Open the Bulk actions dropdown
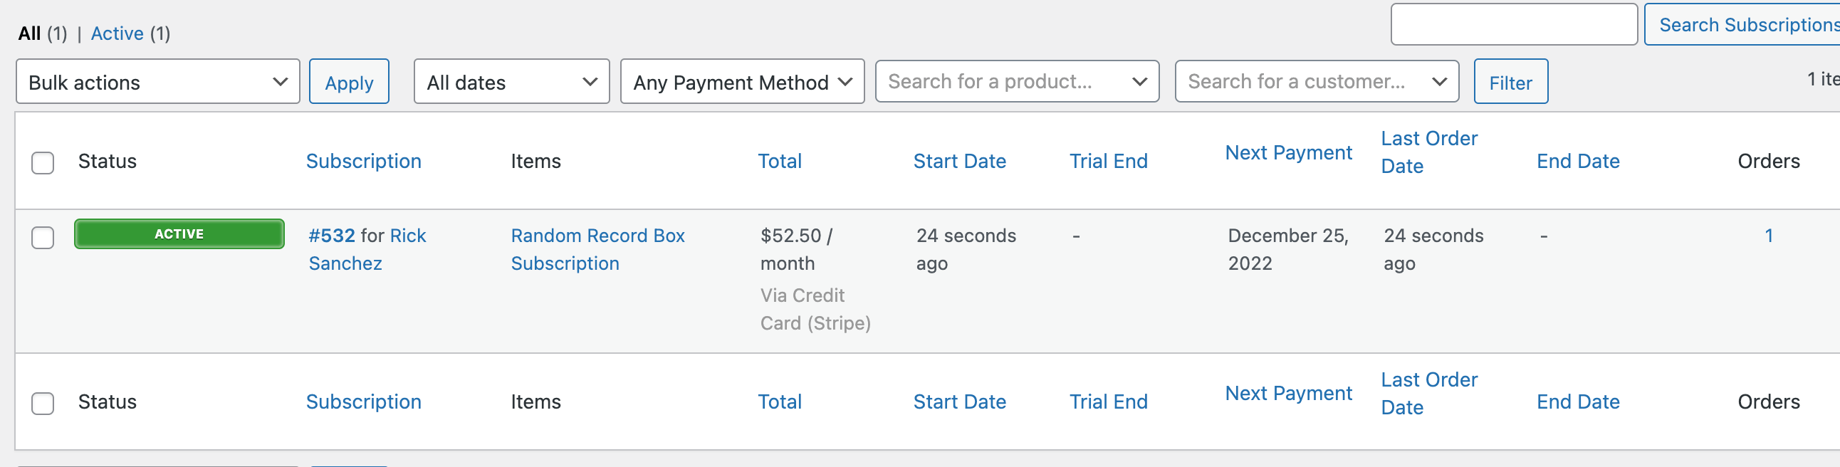This screenshot has width=1840, height=467. pos(158,81)
